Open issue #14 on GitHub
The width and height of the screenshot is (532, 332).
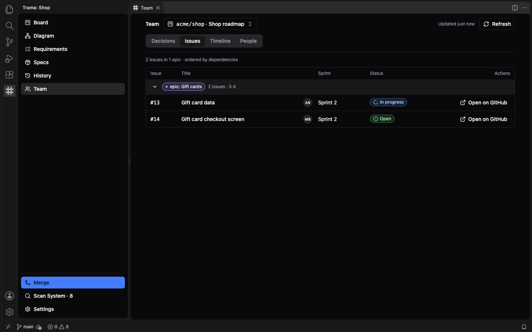click(x=484, y=119)
